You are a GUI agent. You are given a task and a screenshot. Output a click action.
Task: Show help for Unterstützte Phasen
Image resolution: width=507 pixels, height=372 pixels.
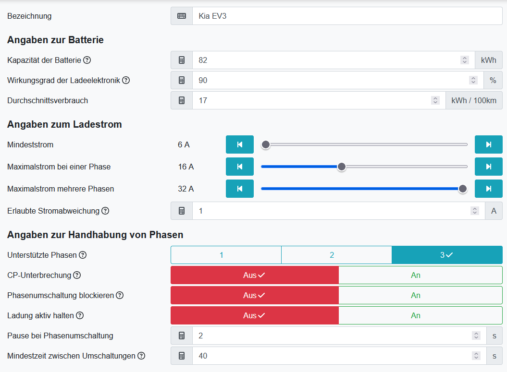pyautogui.click(x=83, y=255)
